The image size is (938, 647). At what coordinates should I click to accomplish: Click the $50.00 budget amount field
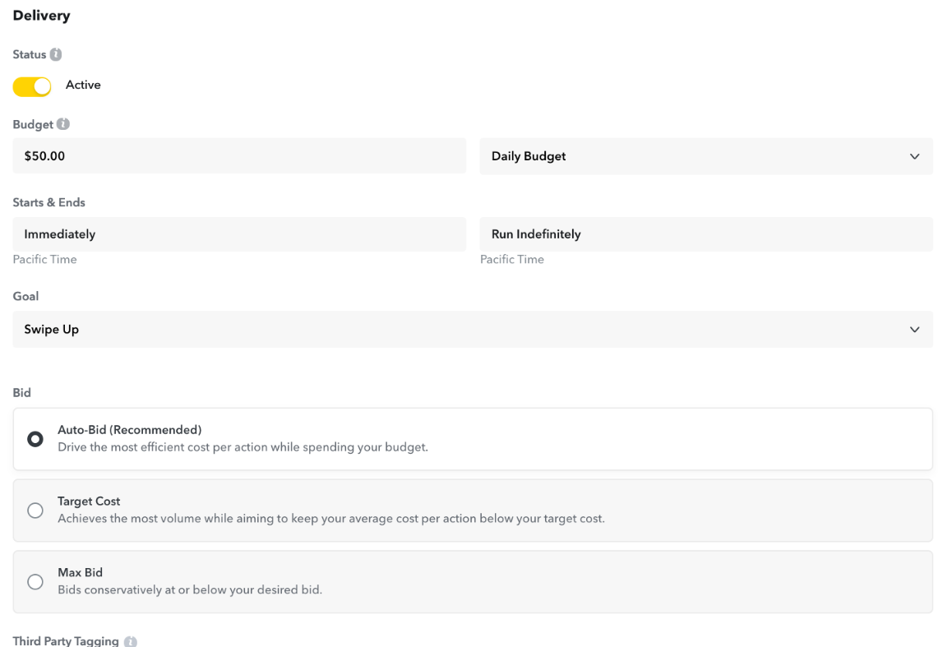point(238,156)
